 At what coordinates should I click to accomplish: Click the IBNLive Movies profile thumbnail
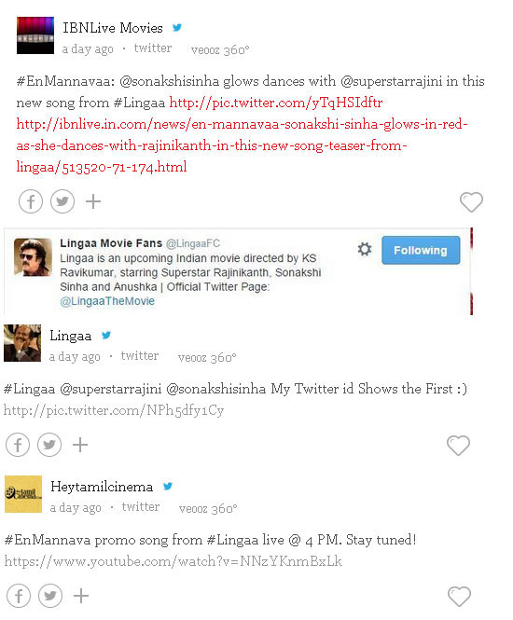35,35
